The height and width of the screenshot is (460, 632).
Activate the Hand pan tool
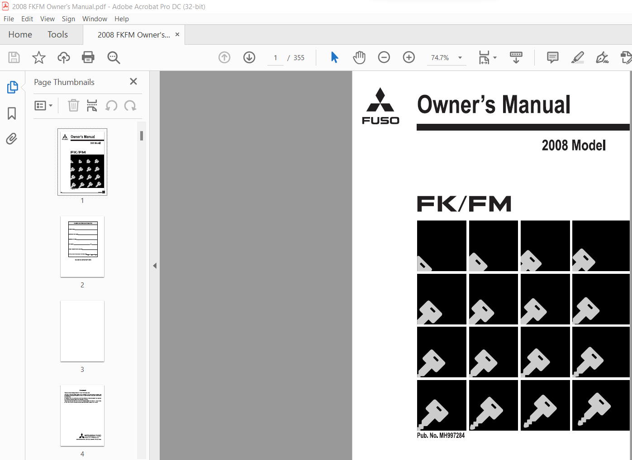point(359,57)
